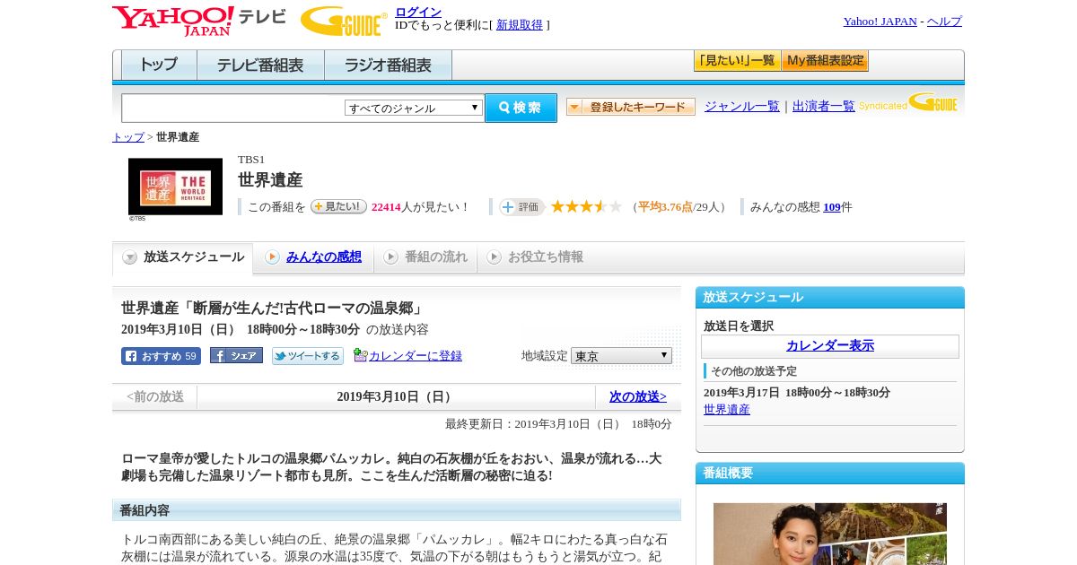Click the My番組表設定 button

(825, 61)
